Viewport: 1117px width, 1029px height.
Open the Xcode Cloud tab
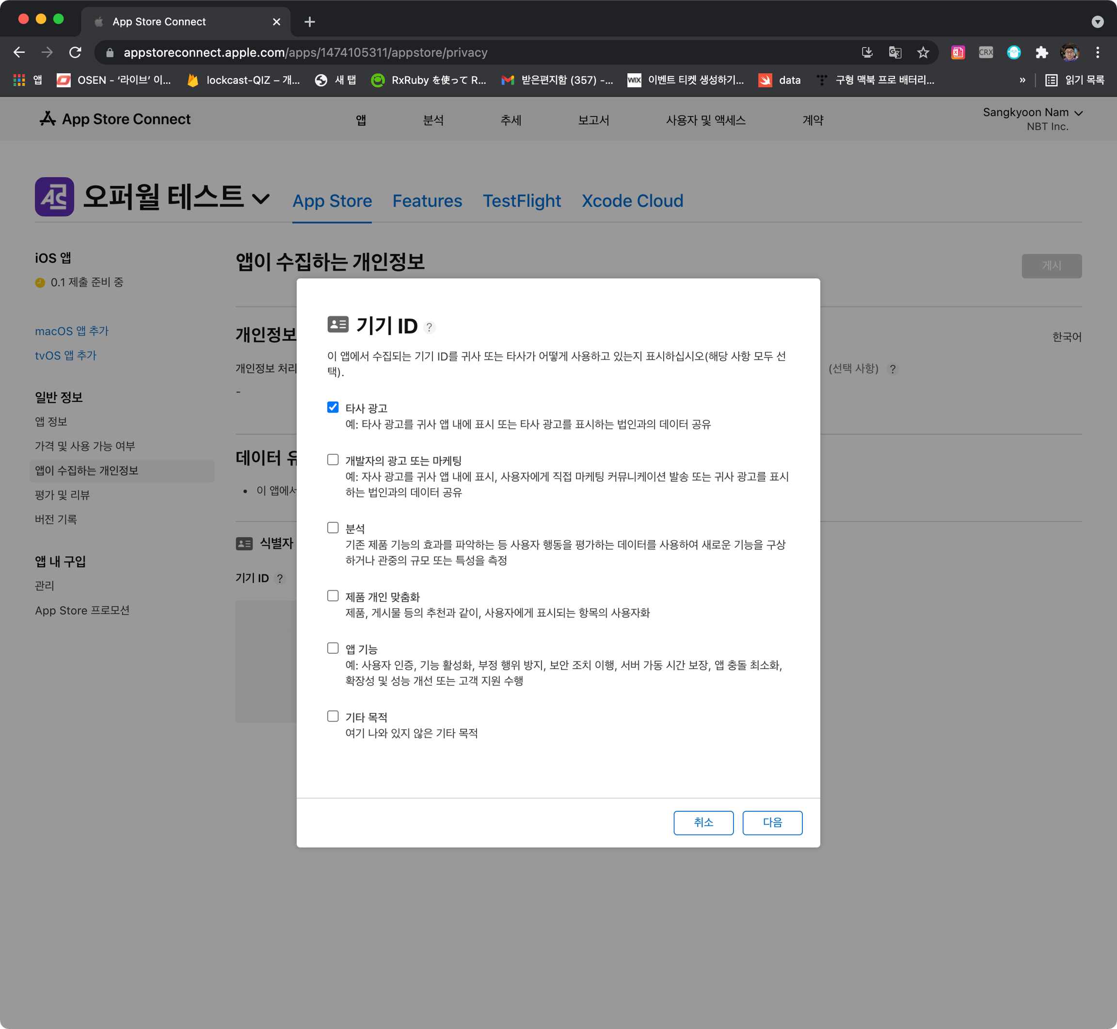click(x=632, y=201)
